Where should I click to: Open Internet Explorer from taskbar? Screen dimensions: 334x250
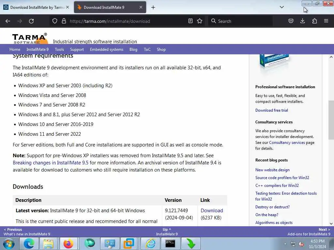(x=150, y=243)
